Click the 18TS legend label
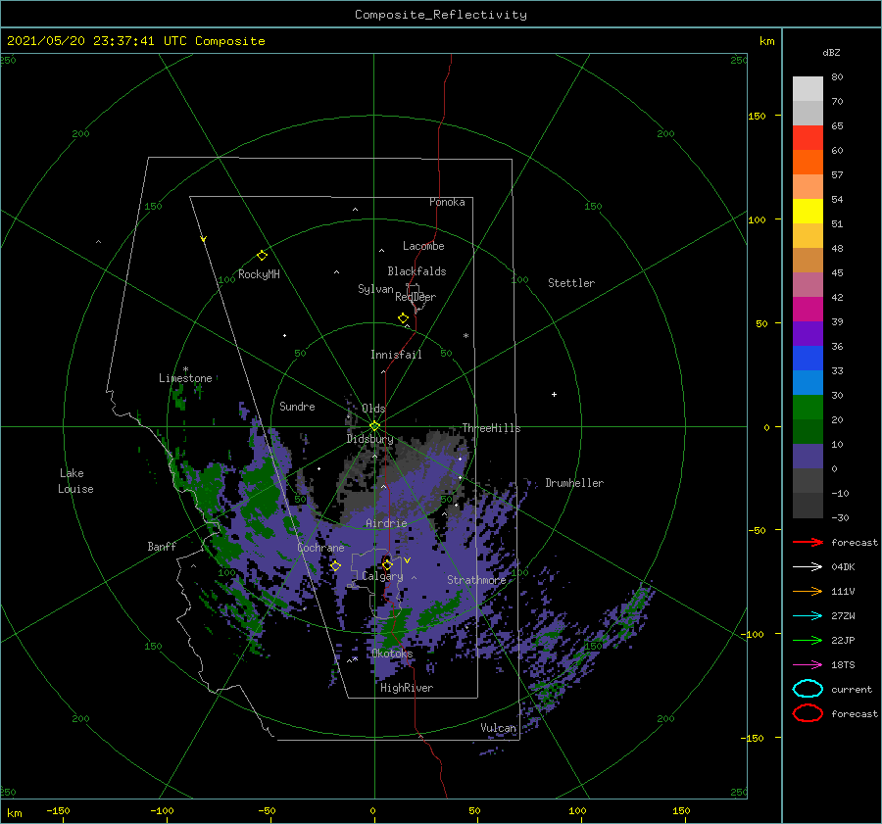 843,665
